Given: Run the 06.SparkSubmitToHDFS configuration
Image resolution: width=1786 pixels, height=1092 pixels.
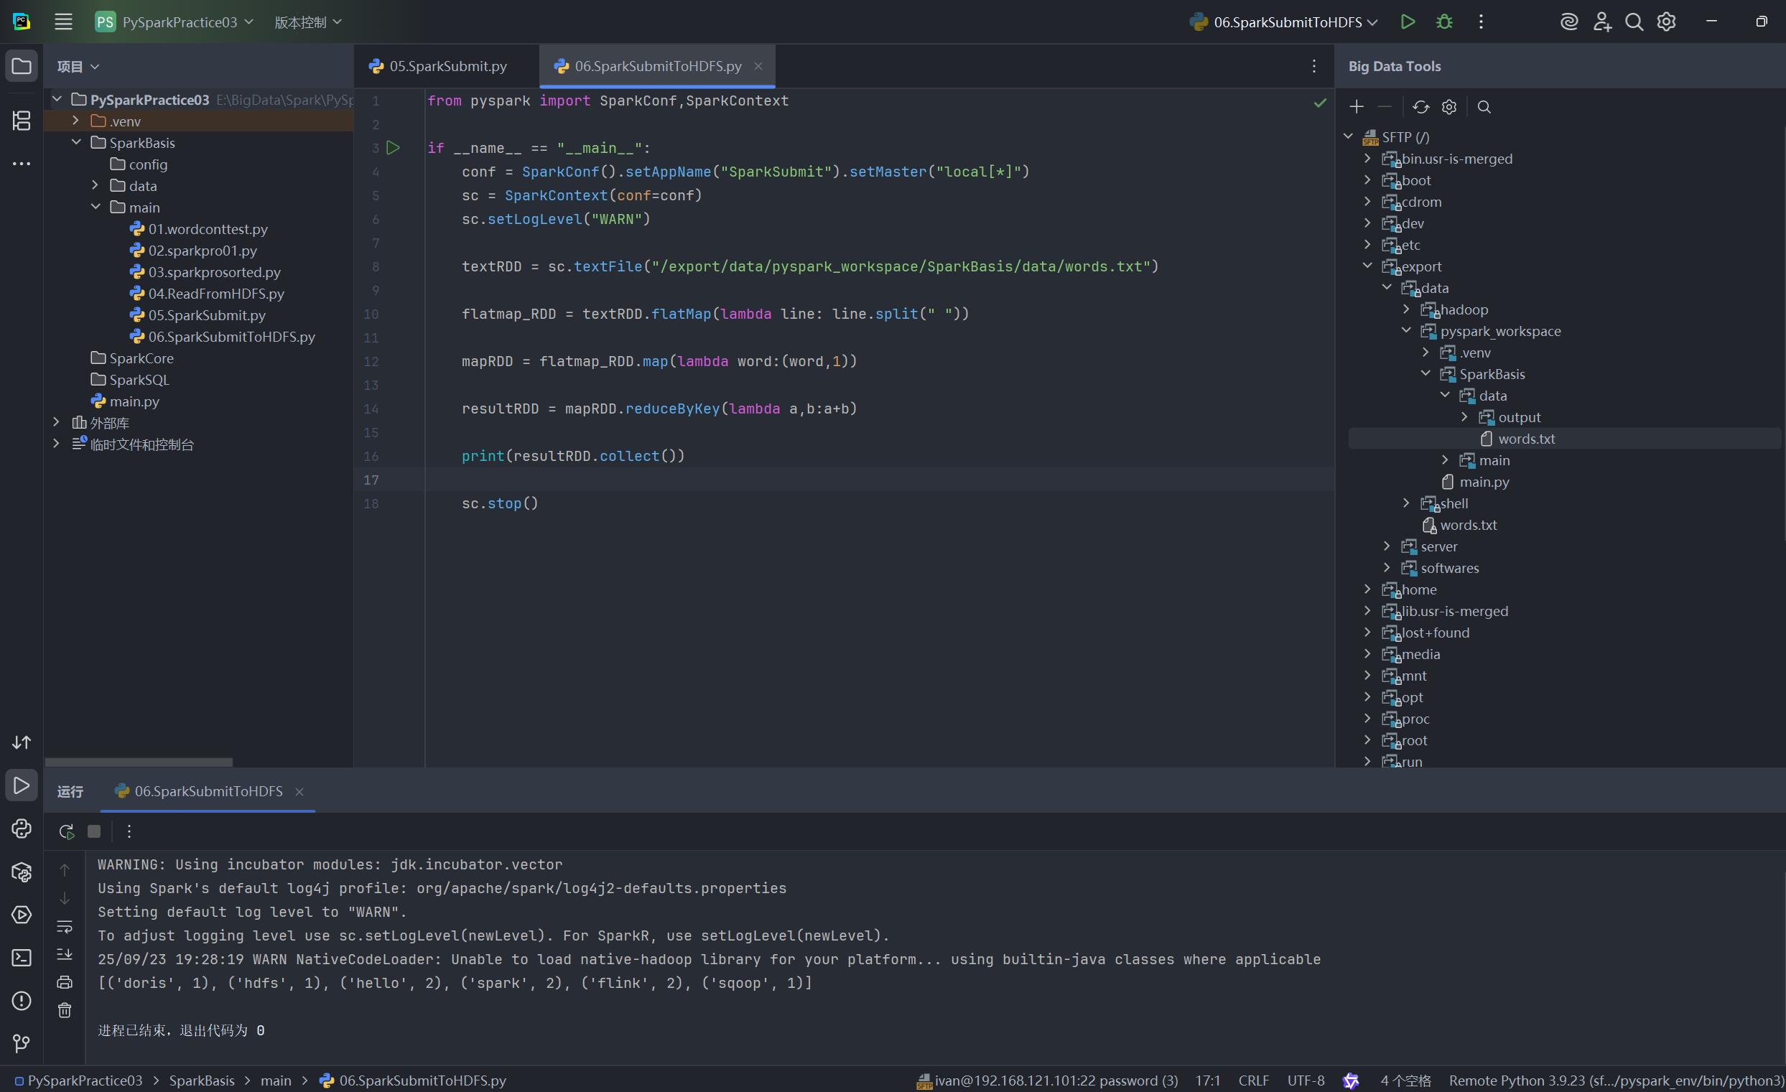Looking at the screenshot, I should click(x=1407, y=22).
